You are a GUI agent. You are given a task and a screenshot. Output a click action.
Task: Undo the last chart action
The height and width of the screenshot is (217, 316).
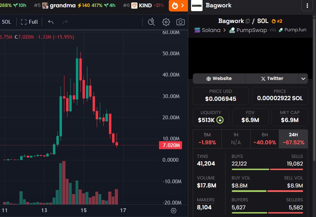tap(51, 22)
